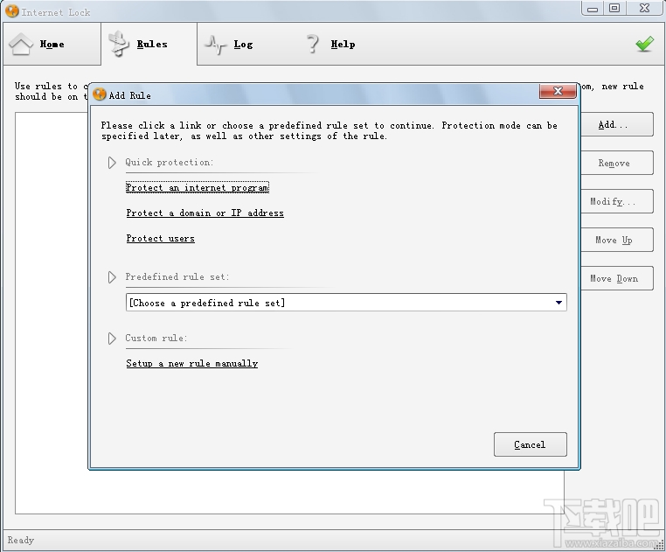Switch to the Log tab
Viewport: 666px width, 552px height.
[x=243, y=45]
